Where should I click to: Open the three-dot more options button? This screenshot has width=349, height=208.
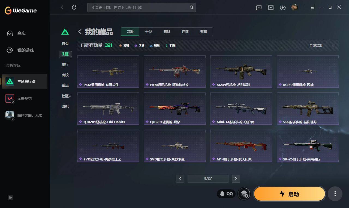(x=335, y=194)
